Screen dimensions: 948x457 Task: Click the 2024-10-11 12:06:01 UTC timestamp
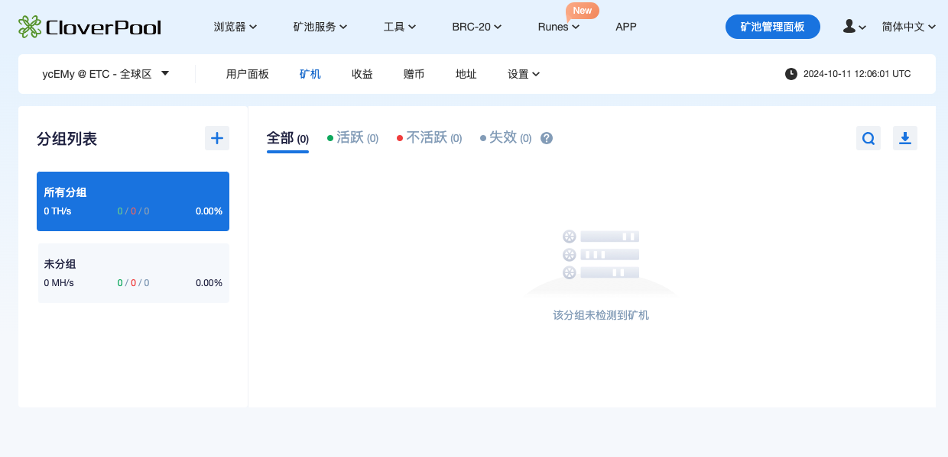tap(857, 74)
